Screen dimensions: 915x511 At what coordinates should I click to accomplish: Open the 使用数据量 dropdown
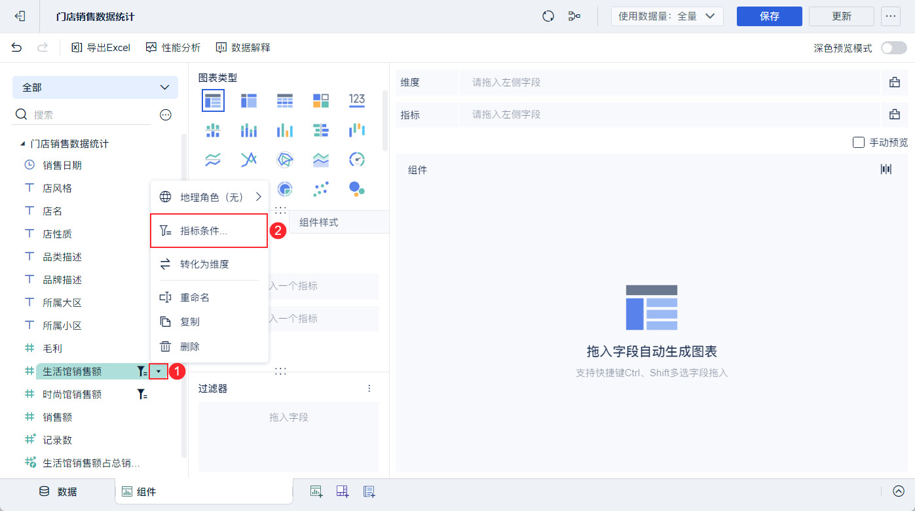(x=667, y=16)
